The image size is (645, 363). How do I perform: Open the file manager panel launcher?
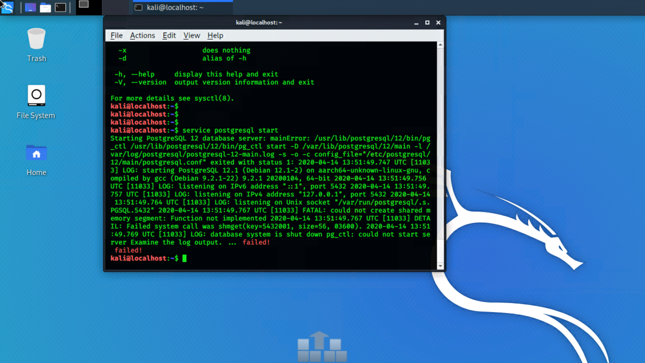click(x=45, y=7)
